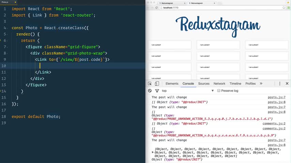This screenshot has height=163, width=291.
Task: Toggle the device toolbar icon in DevTools
Action: pyautogui.click(x=157, y=84)
